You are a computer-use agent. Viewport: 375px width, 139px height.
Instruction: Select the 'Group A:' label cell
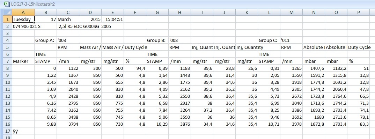tap(46, 41)
